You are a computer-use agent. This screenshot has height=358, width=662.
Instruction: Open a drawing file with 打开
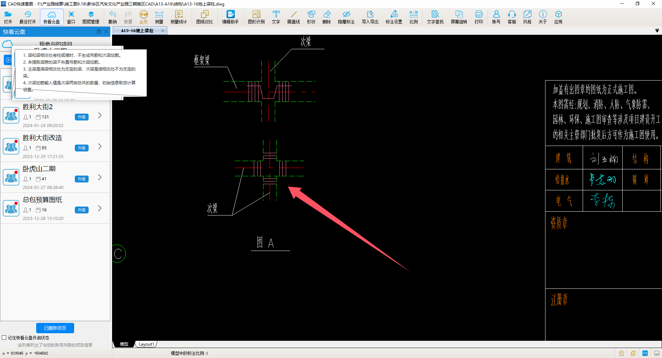click(x=8, y=17)
